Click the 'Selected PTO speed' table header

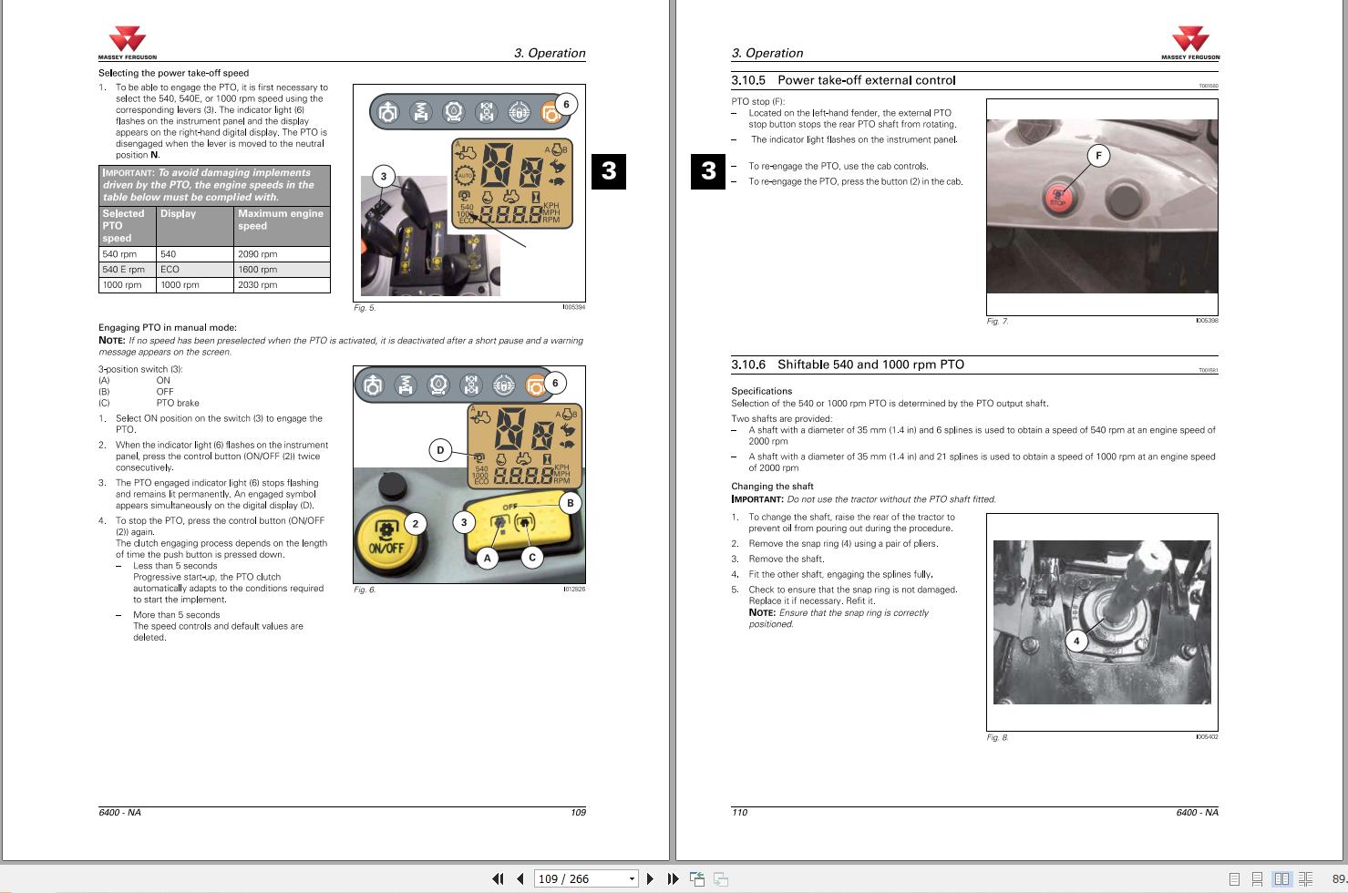(128, 226)
